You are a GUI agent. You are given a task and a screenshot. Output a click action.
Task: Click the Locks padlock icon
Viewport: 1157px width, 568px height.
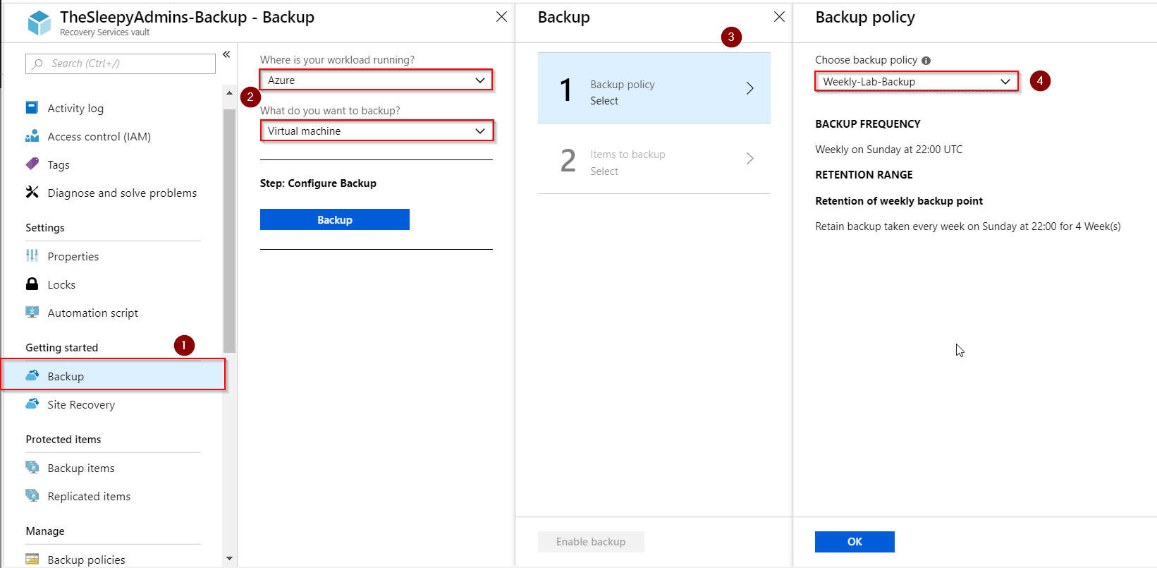pos(32,284)
